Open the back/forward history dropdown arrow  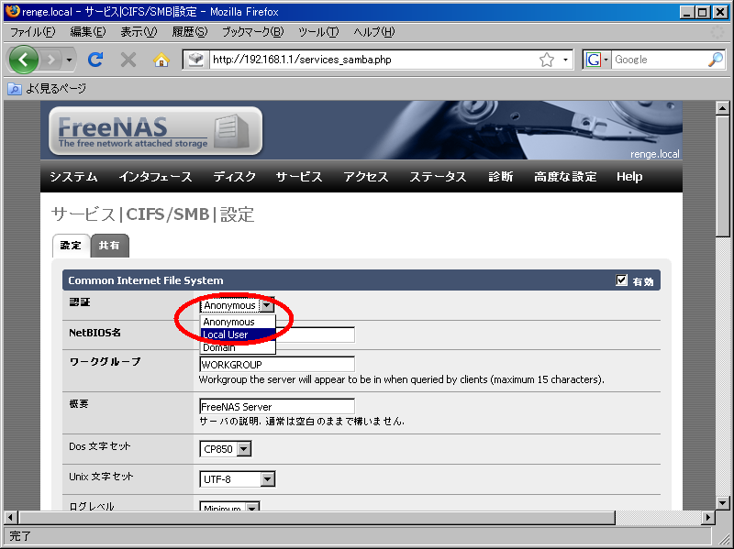tap(70, 60)
